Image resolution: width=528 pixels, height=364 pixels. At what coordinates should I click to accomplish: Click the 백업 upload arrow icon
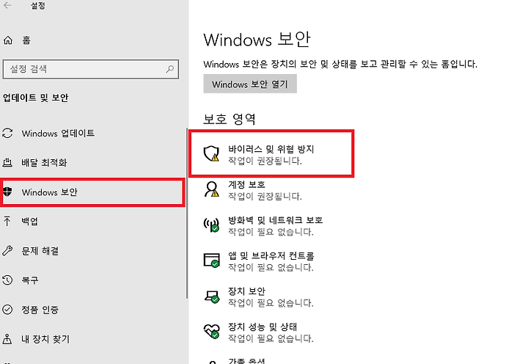click(x=7, y=222)
